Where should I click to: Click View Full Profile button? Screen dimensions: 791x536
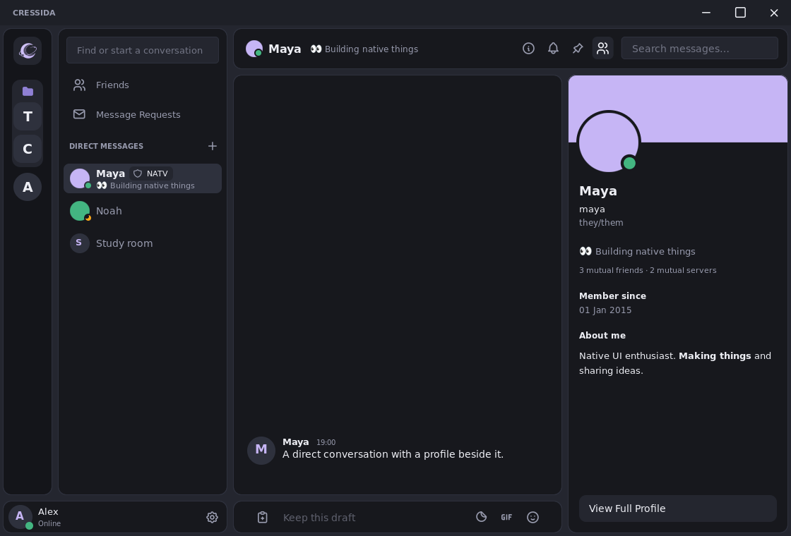click(677, 508)
